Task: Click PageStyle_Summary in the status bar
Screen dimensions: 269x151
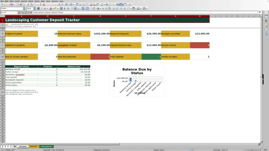Action: point(102,150)
